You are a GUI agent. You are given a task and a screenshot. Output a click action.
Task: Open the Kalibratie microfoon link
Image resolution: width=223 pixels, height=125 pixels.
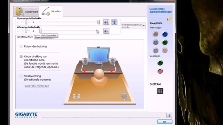click(37, 86)
